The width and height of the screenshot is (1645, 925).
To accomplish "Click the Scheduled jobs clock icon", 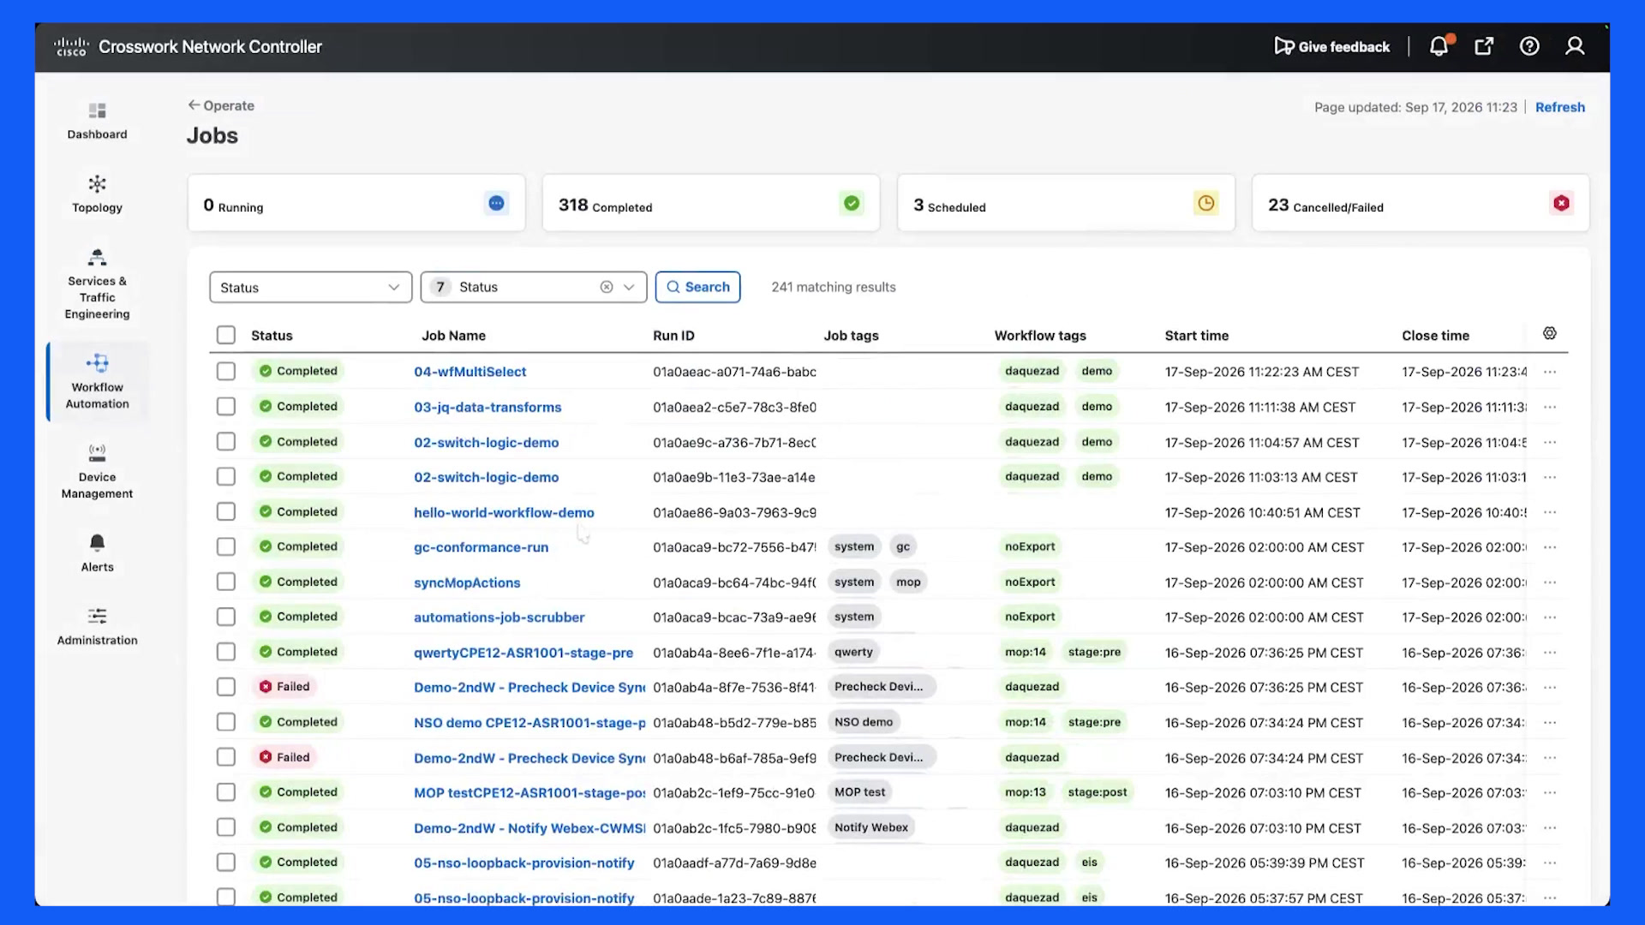I will point(1206,203).
